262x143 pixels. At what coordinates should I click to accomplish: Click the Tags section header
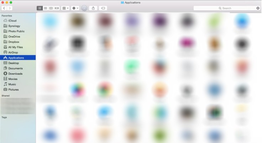[x=4, y=117]
